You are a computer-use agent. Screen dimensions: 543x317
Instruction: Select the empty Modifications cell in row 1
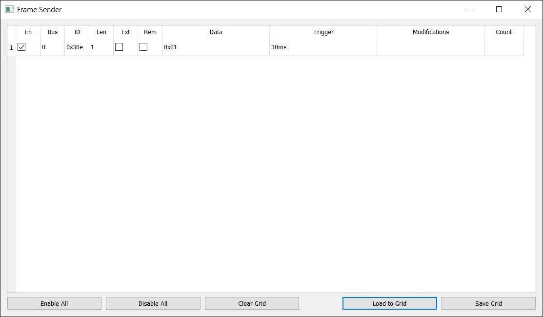(x=430, y=47)
